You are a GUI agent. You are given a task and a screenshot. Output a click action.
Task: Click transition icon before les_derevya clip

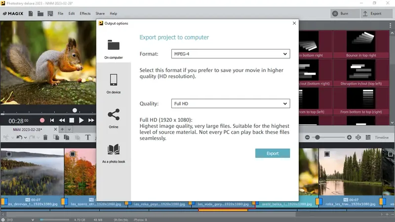tap(4, 201)
